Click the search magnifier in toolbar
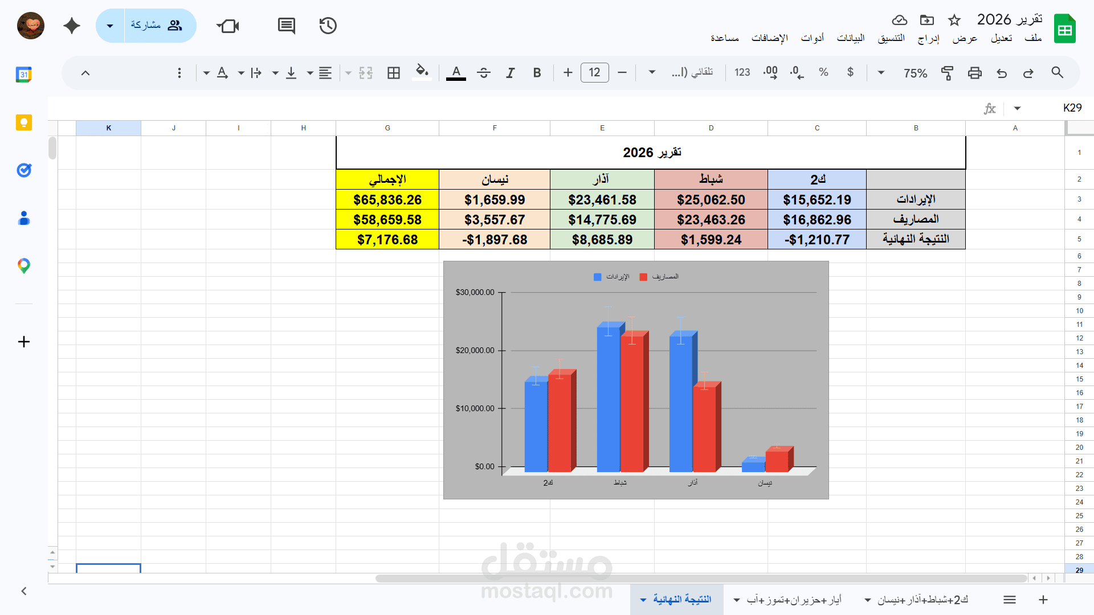Viewport: 1094px width, 615px height. pos(1057,73)
